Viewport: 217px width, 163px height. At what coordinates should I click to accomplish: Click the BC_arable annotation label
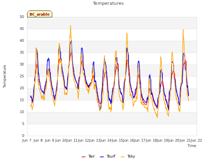click(40, 14)
